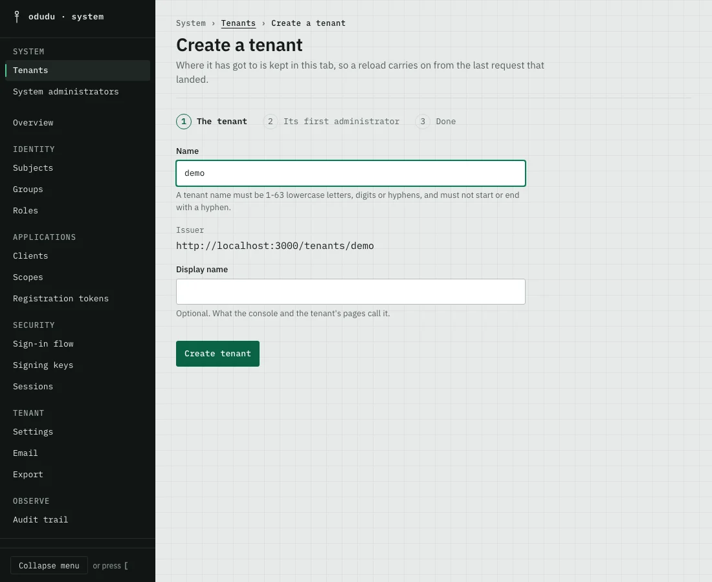The image size is (712, 582).
Task: Follow the Tenants breadcrumb link
Action: pyautogui.click(x=238, y=23)
